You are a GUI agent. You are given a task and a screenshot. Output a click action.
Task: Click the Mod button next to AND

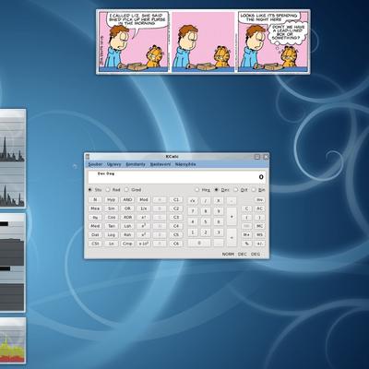(x=144, y=200)
